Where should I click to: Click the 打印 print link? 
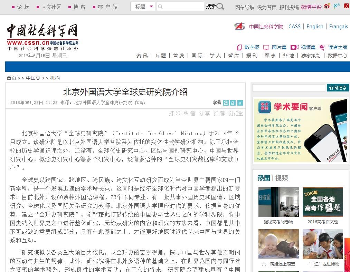coord(174,113)
